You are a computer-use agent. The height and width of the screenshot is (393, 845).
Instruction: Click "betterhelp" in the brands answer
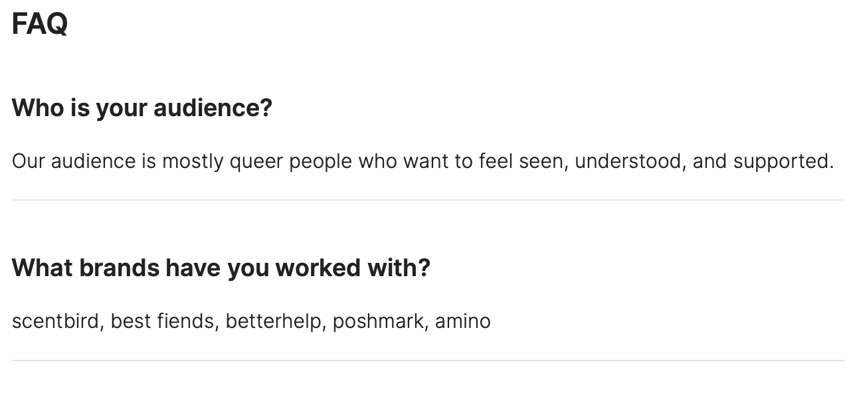click(274, 321)
